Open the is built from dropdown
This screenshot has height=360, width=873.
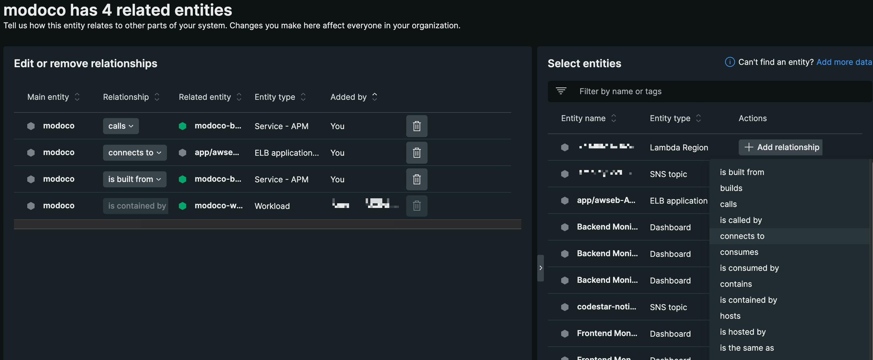coord(135,179)
